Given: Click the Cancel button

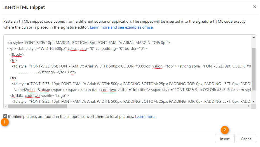Looking at the screenshot, I should pyautogui.click(x=246, y=139).
